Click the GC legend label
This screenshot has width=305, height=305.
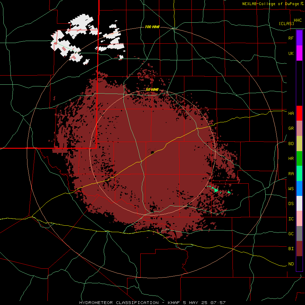pyautogui.click(x=291, y=234)
